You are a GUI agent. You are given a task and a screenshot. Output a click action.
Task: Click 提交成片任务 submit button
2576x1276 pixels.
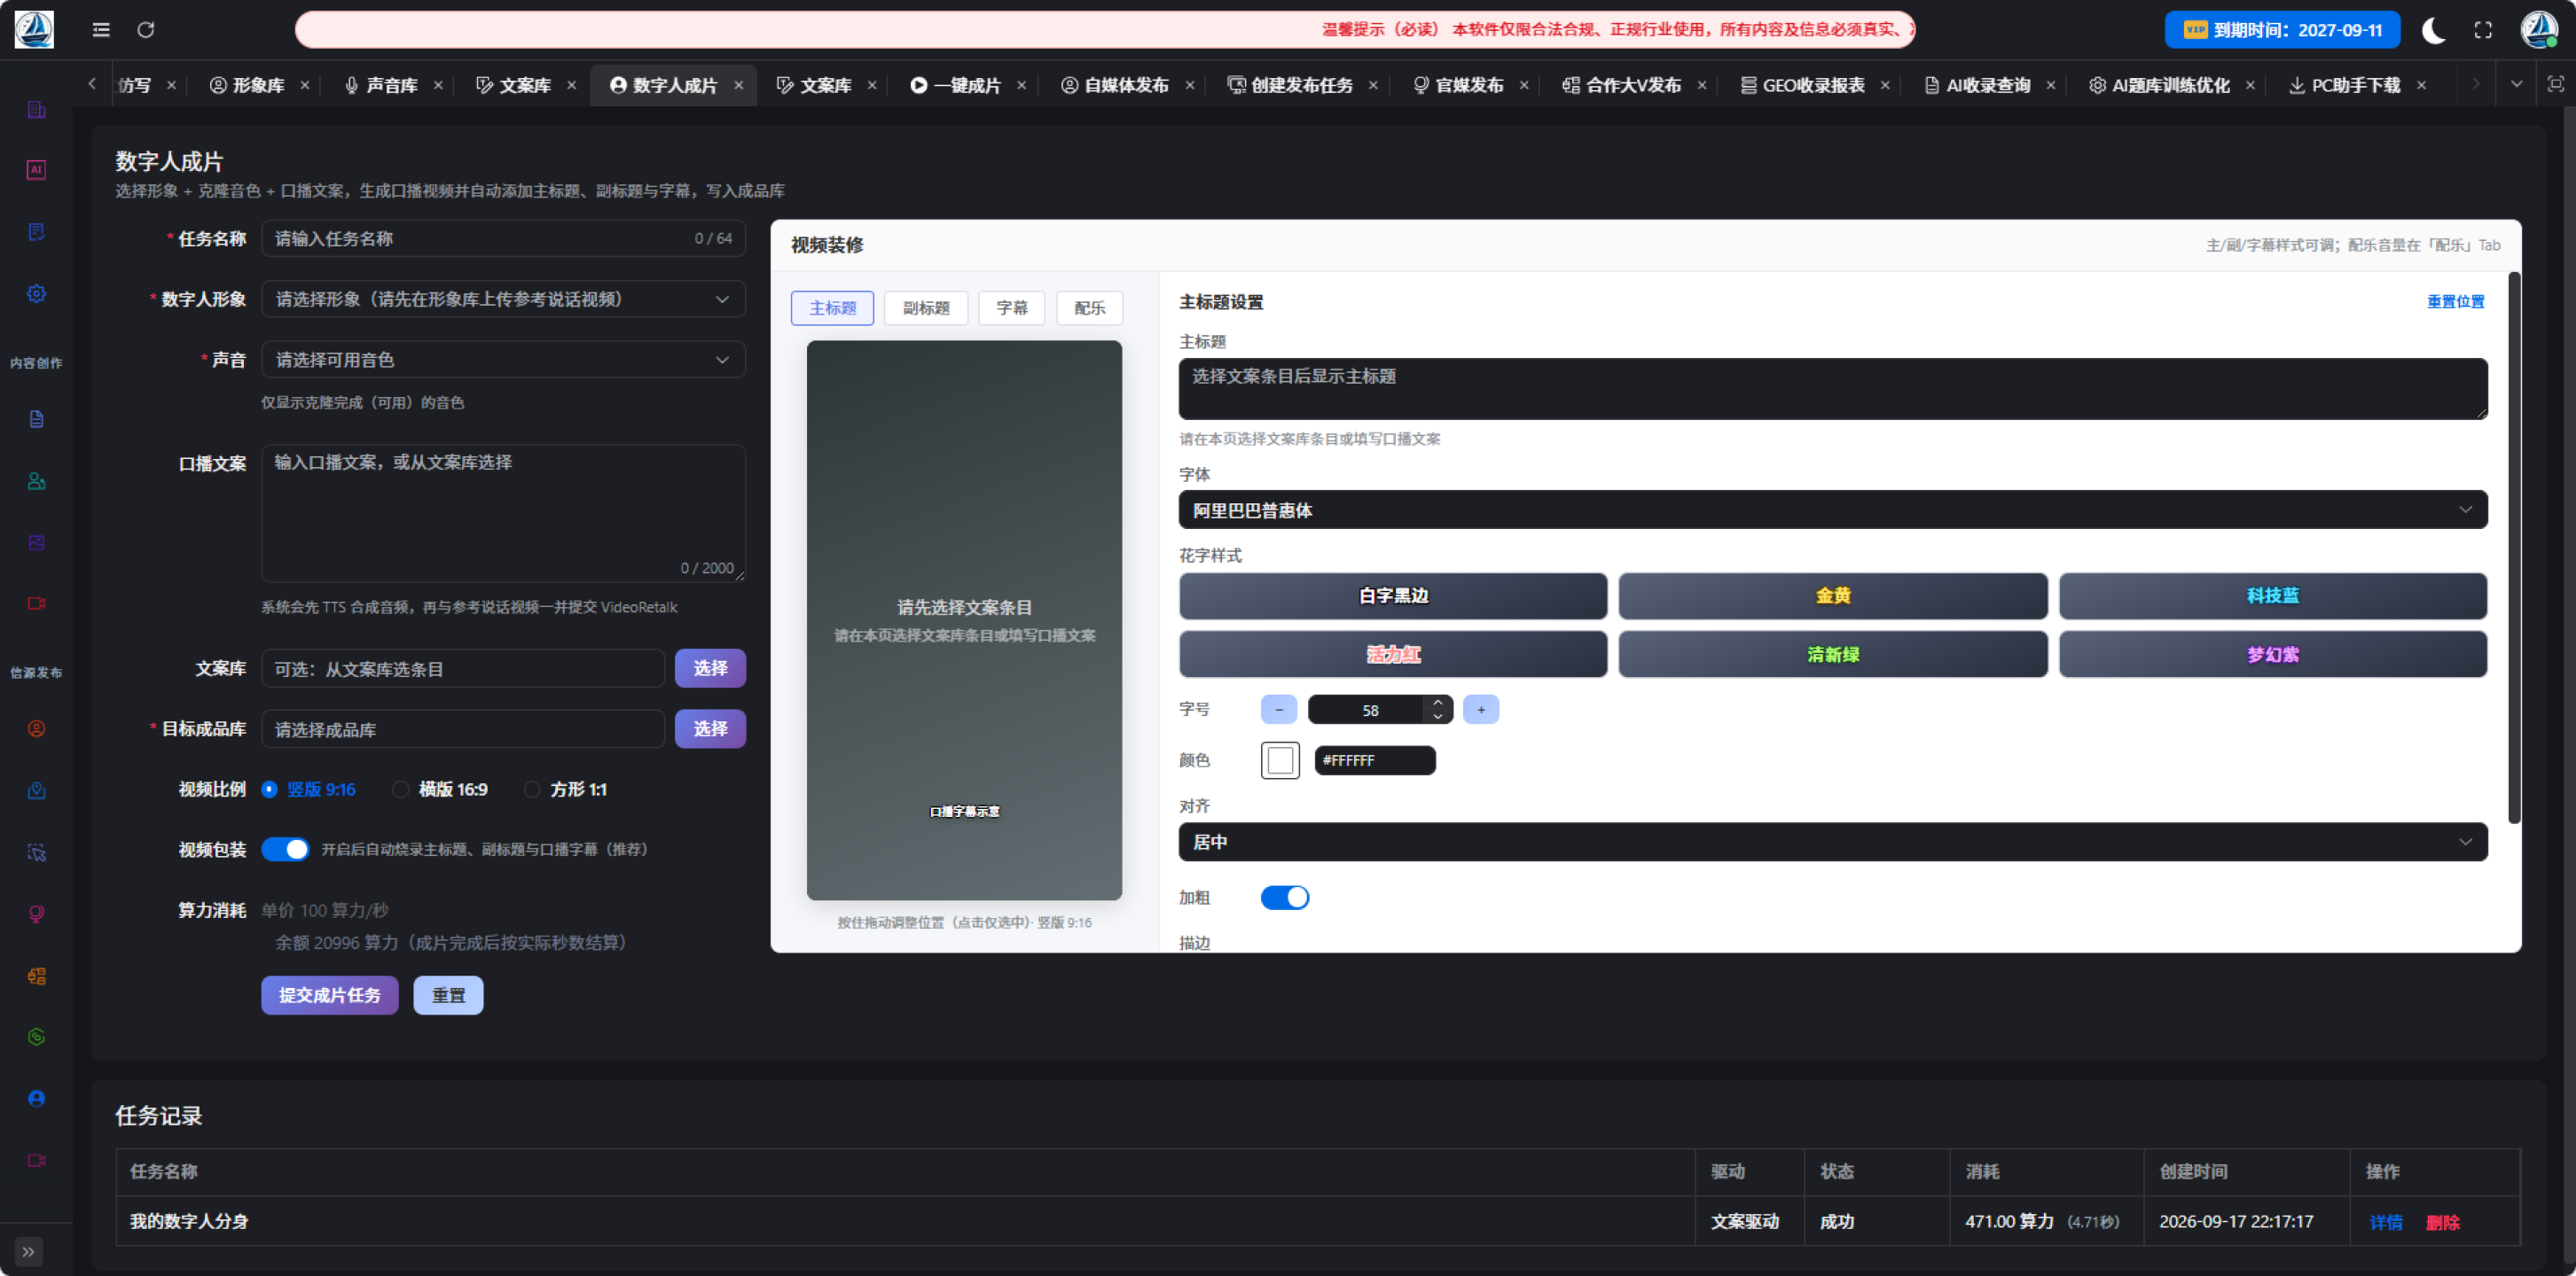click(330, 995)
